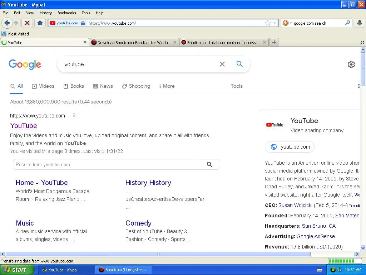Open the History menu
Image resolution: width=366 pixels, height=275 pixels.
click(x=46, y=13)
